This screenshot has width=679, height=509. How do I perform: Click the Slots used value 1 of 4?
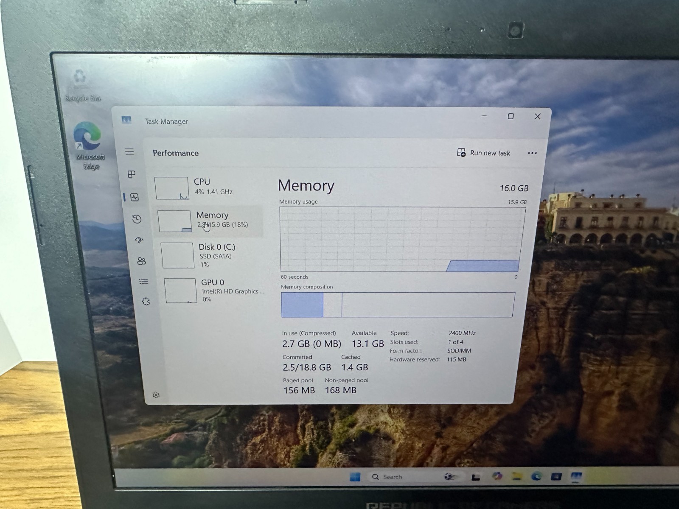[x=456, y=342]
